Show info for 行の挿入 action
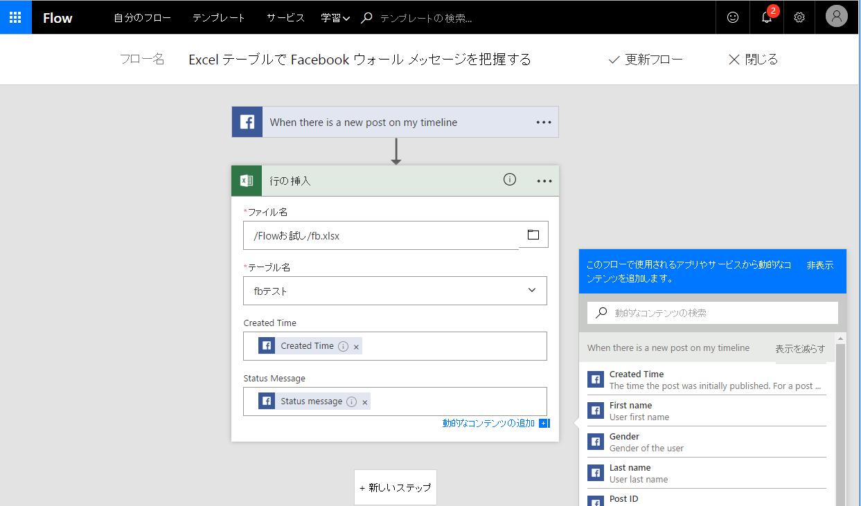861x506 pixels. click(x=510, y=180)
